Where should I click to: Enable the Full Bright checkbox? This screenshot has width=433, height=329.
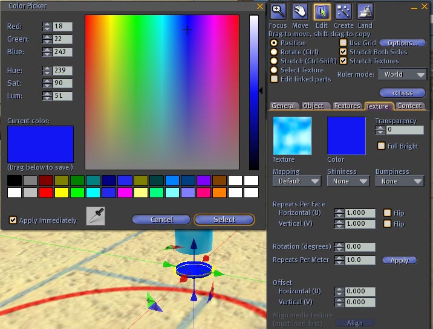(381, 145)
